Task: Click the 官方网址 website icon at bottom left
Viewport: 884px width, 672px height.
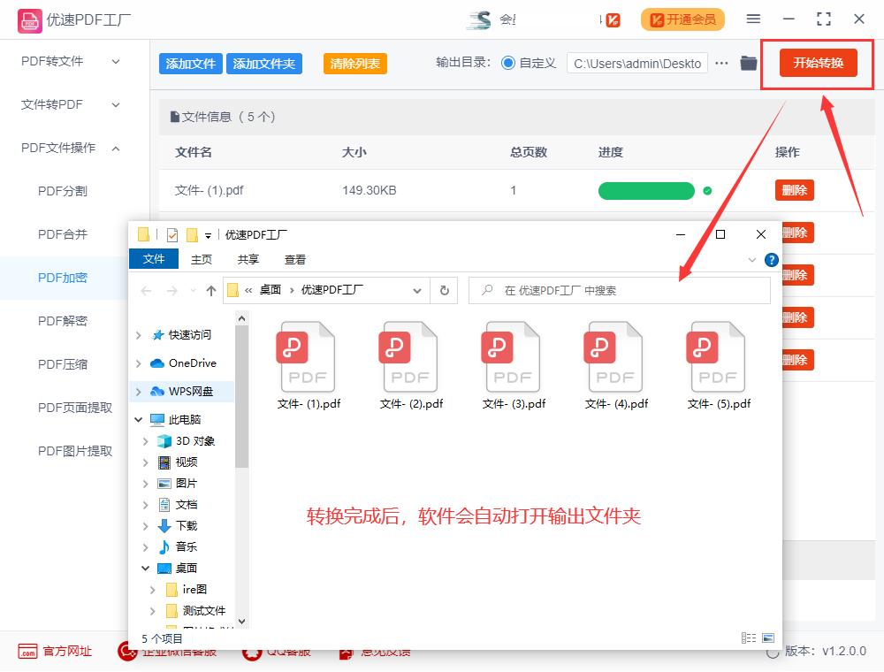Action: [x=25, y=651]
